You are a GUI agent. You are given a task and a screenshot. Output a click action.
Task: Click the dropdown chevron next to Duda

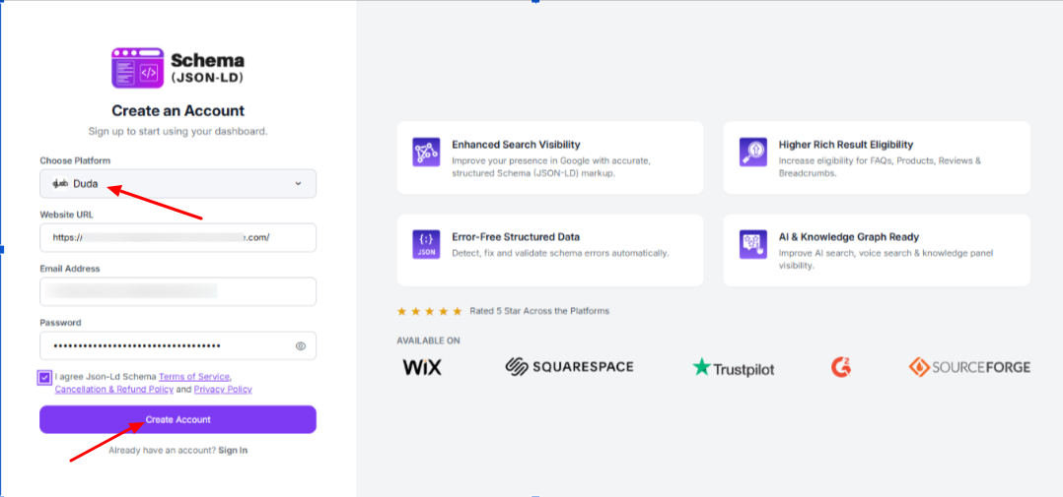299,183
